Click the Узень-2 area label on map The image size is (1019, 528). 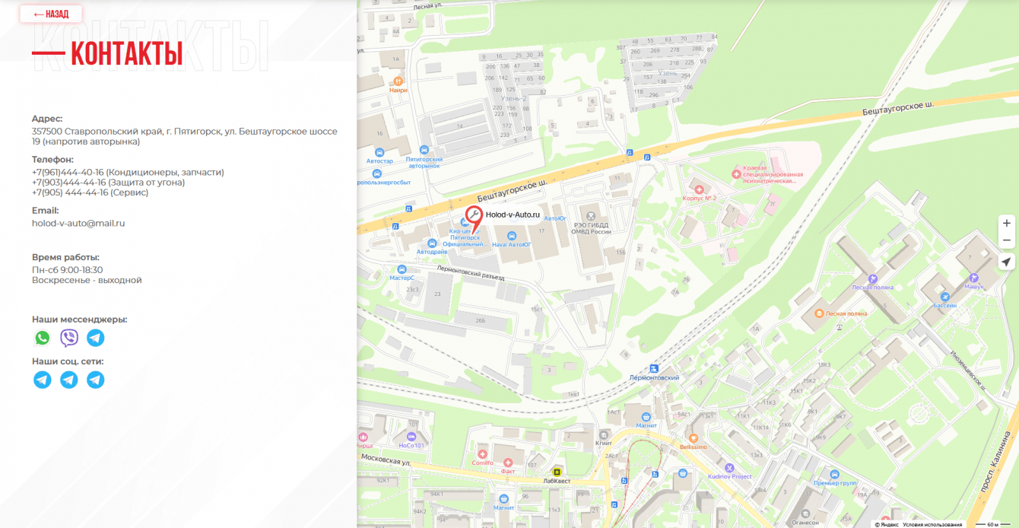513,98
